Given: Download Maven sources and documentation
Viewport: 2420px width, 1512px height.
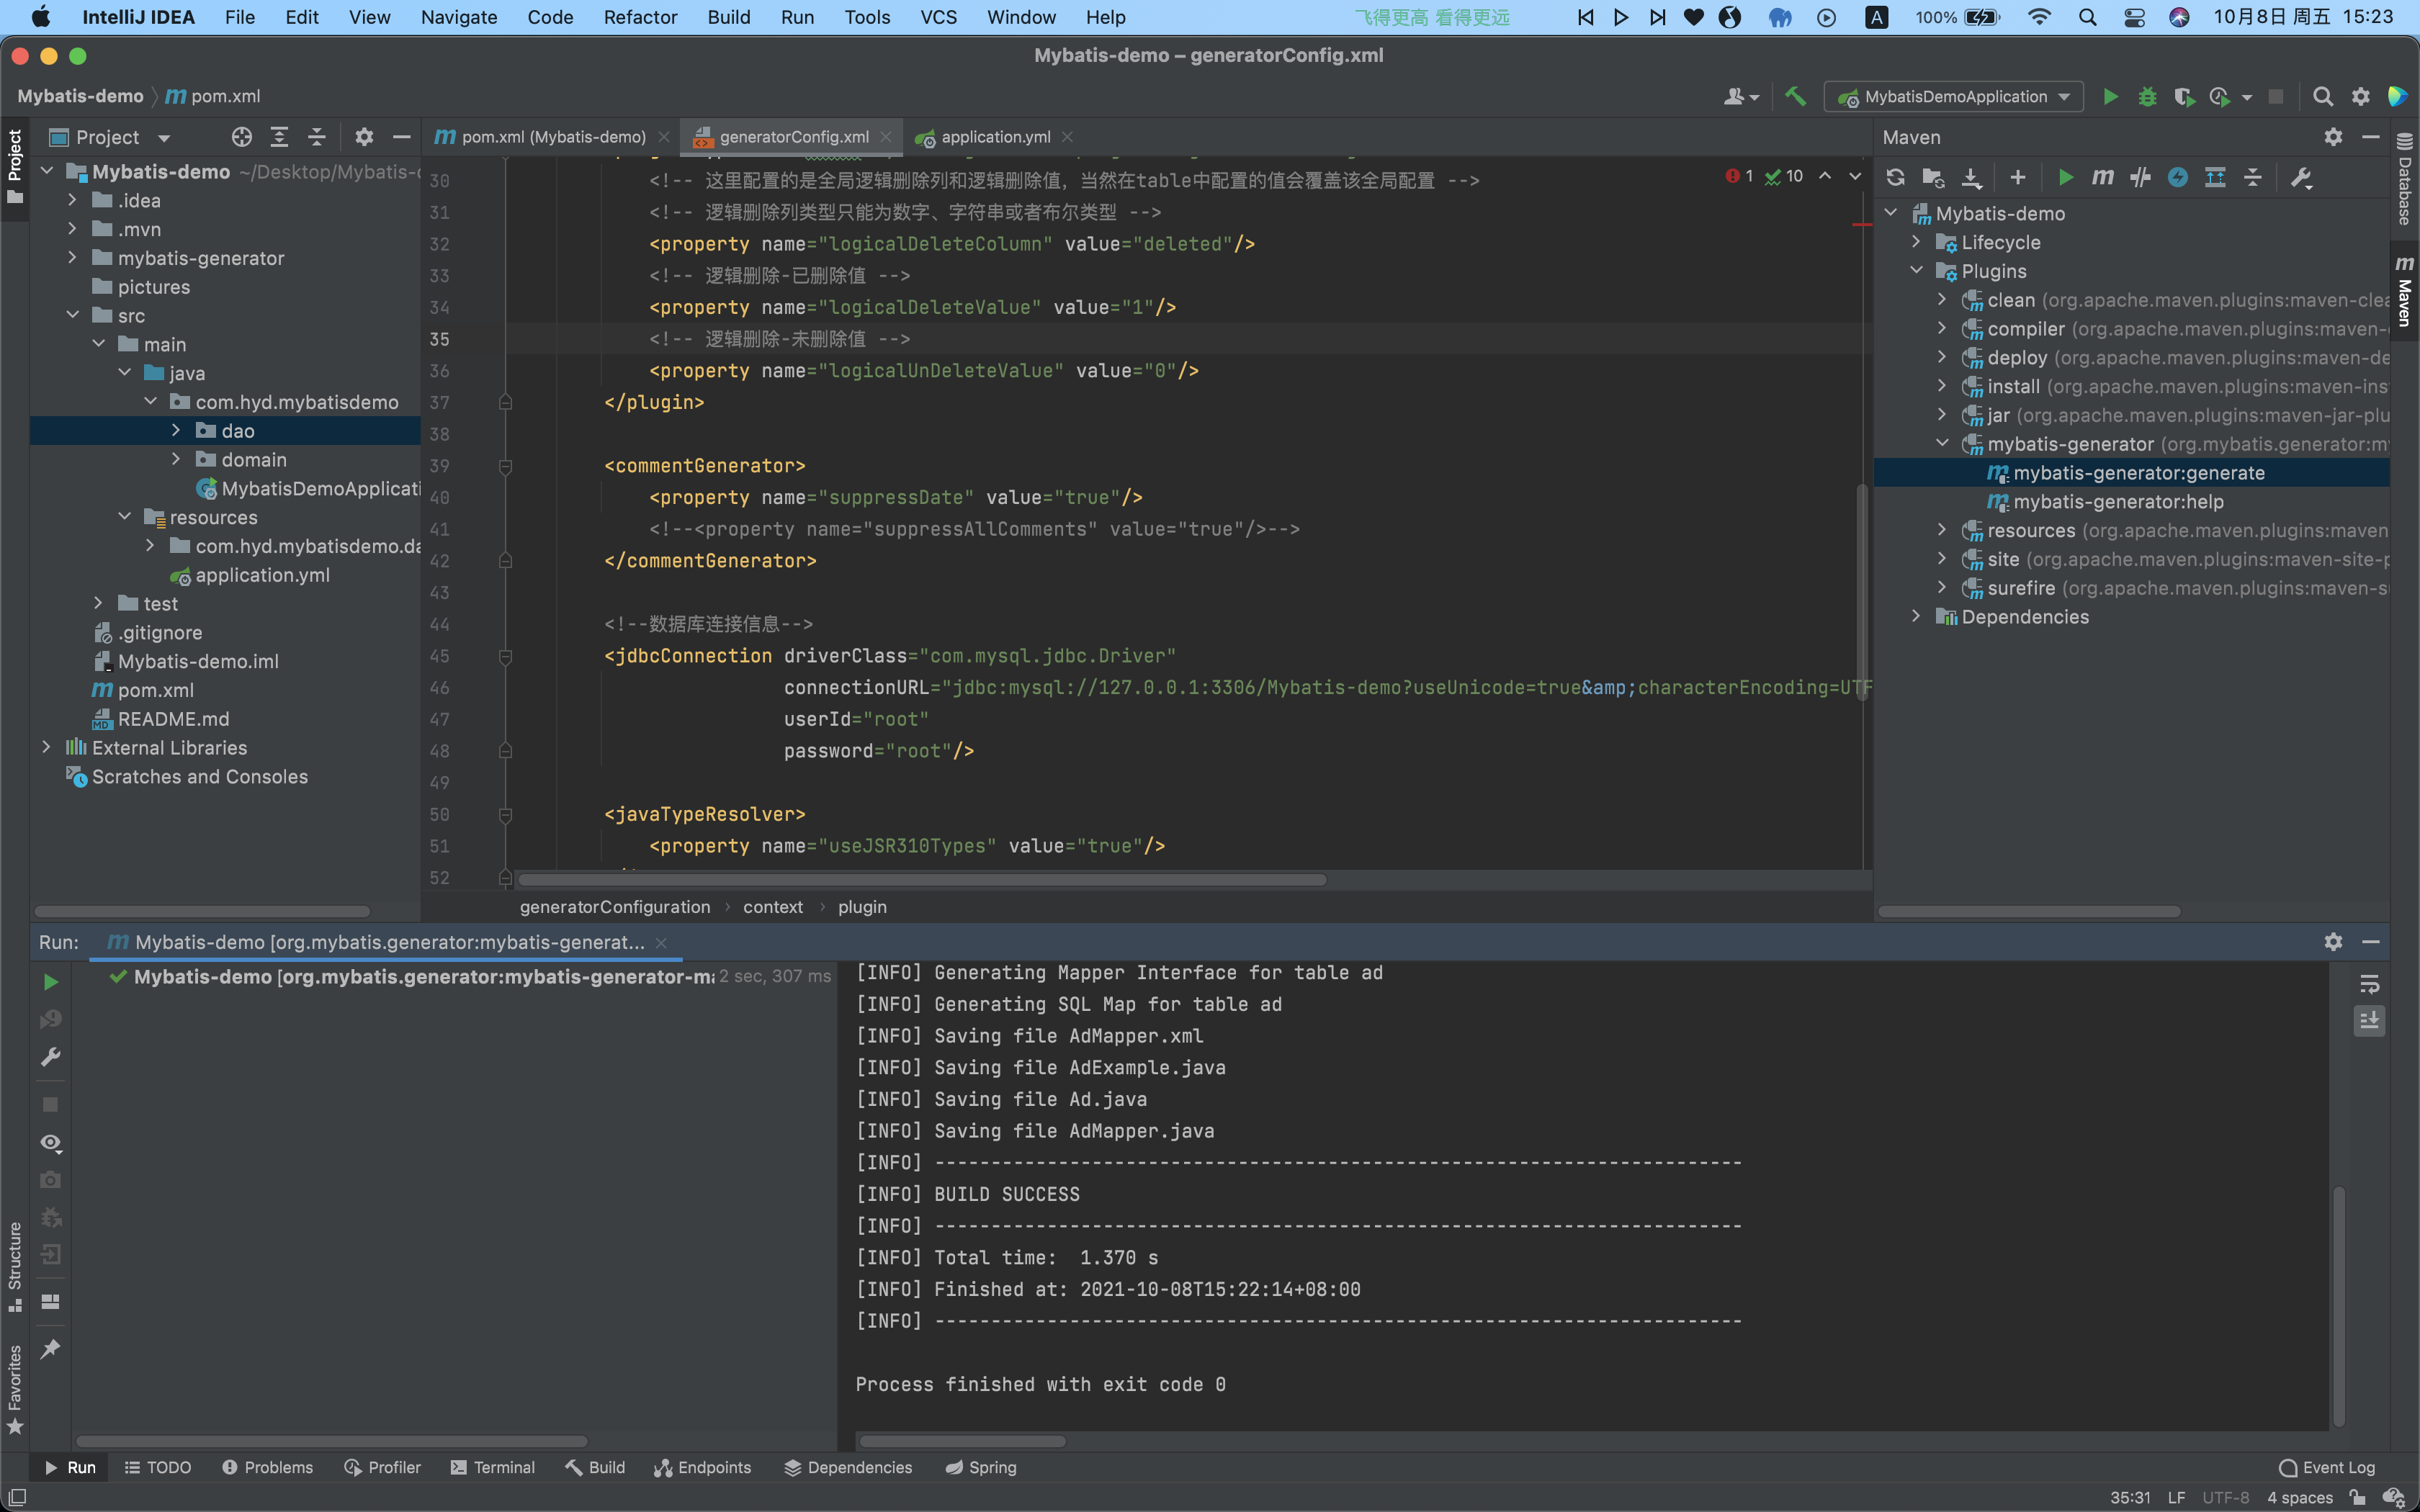Looking at the screenshot, I should click(1971, 178).
